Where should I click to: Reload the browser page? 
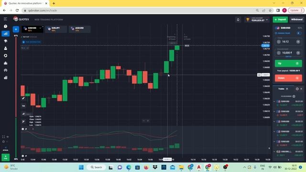[x=17, y=11]
